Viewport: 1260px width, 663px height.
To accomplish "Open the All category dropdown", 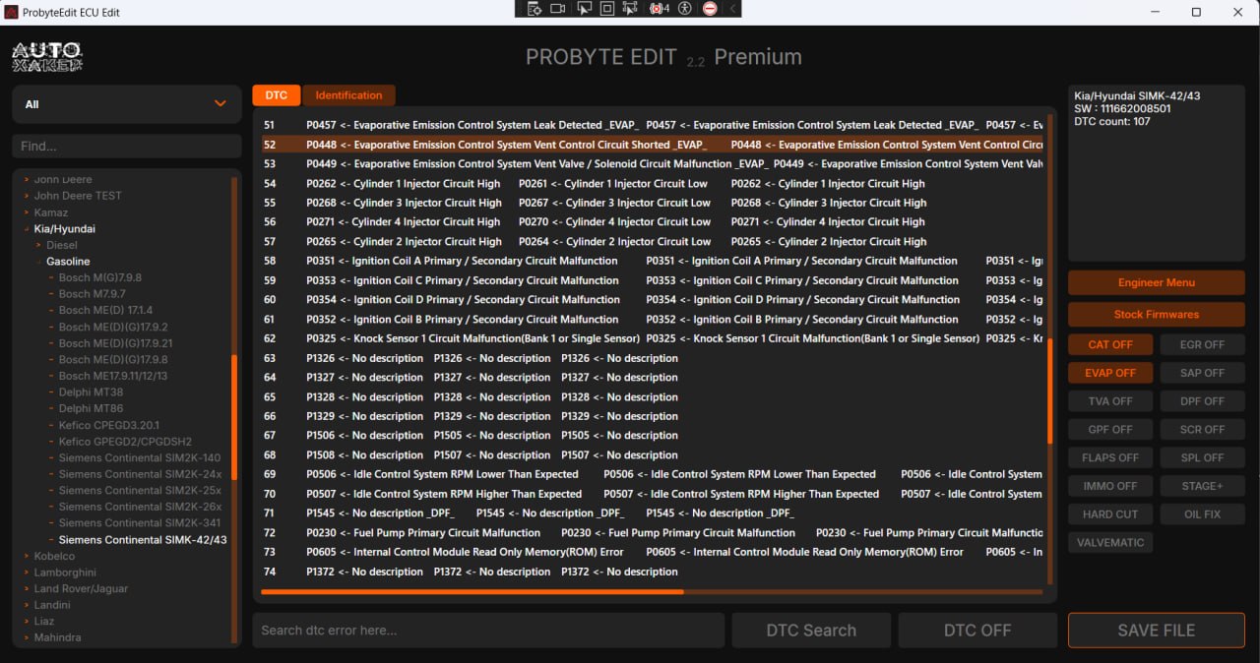I will point(127,104).
